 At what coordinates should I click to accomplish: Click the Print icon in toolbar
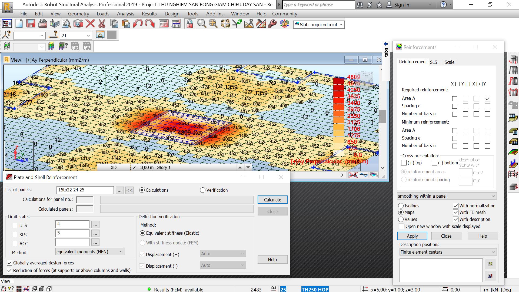click(x=42, y=24)
